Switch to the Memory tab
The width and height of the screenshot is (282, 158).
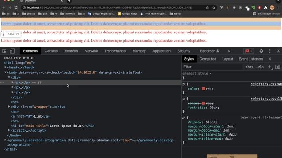coord(139,51)
